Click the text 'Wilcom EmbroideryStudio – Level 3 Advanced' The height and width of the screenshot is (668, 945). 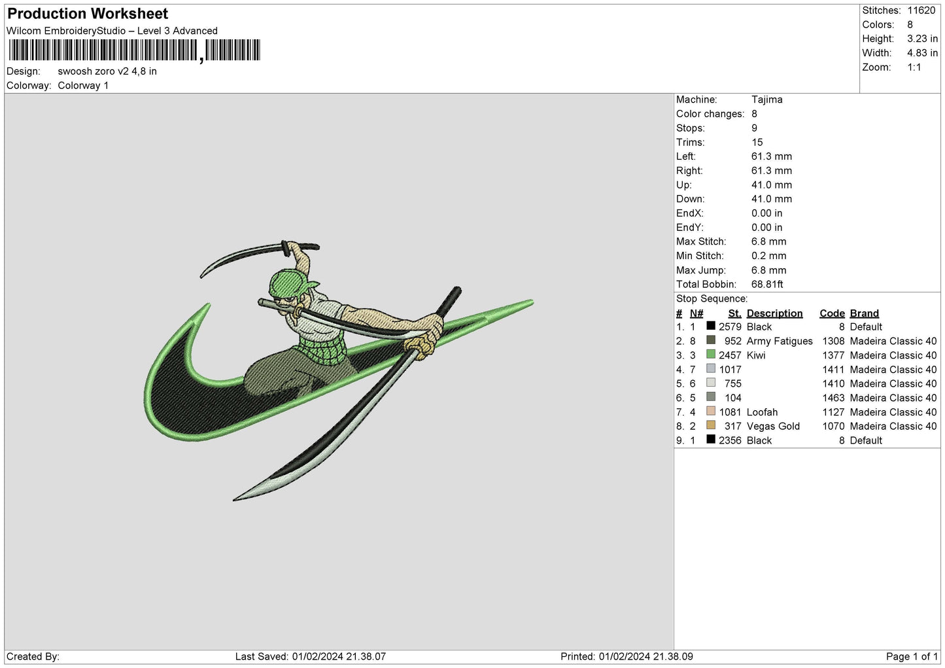pos(112,31)
